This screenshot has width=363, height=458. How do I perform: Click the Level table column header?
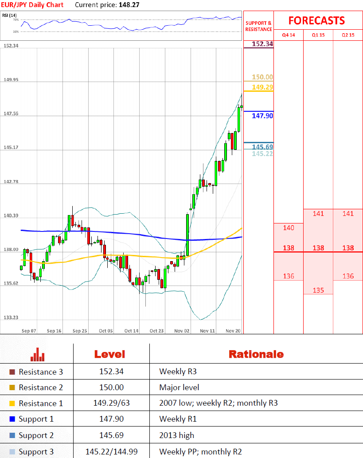[x=110, y=354]
